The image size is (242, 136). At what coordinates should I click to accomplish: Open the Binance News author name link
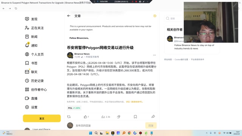[82, 54]
